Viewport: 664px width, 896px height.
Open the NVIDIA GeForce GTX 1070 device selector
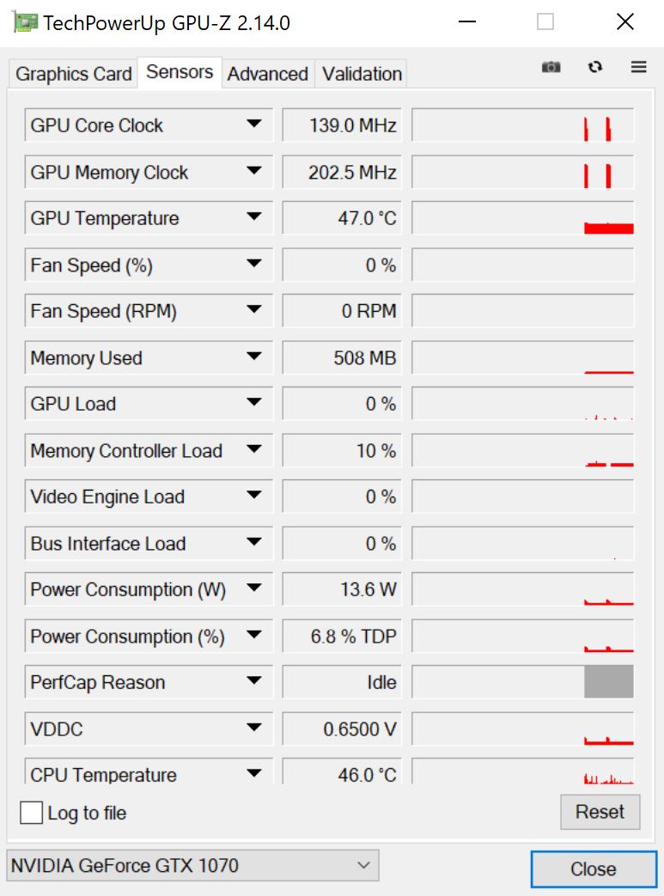point(192,865)
